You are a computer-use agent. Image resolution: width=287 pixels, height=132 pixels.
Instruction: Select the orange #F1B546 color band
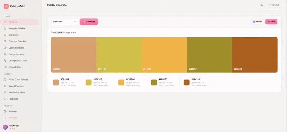coord(164,55)
